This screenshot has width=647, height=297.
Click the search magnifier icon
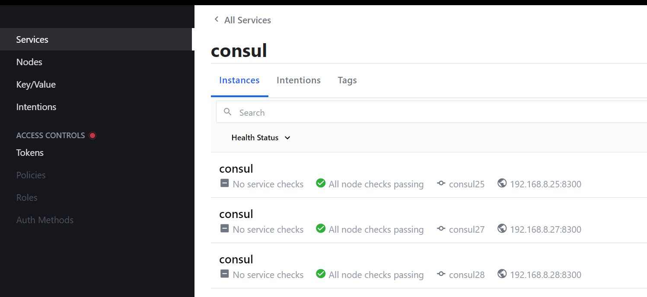228,112
